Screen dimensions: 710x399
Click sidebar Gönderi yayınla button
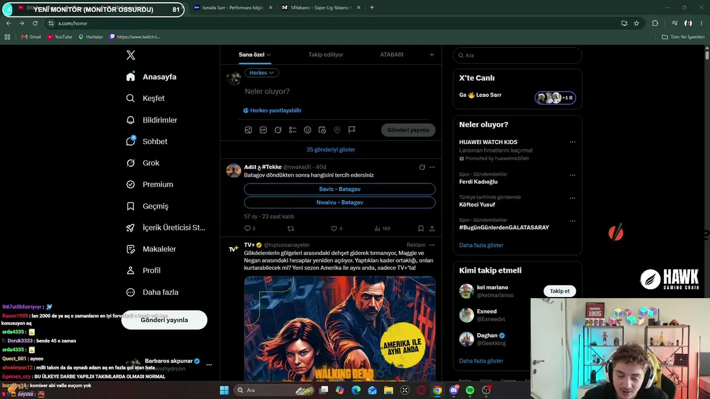coord(164,320)
